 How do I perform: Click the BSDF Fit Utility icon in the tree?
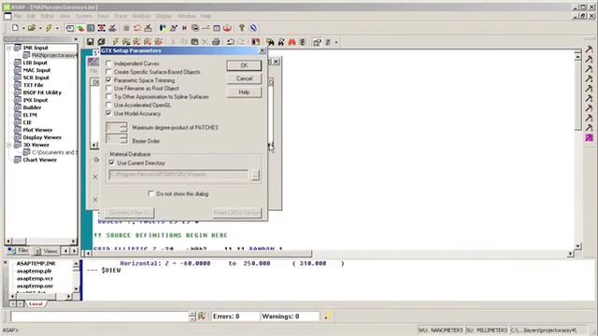tap(18, 92)
